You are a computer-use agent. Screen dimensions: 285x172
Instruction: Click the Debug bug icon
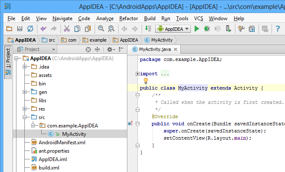tap(207, 29)
